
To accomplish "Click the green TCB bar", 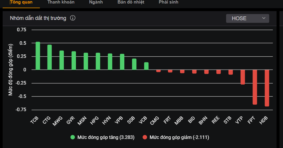I will pyautogui.click(x=38, y=56).
